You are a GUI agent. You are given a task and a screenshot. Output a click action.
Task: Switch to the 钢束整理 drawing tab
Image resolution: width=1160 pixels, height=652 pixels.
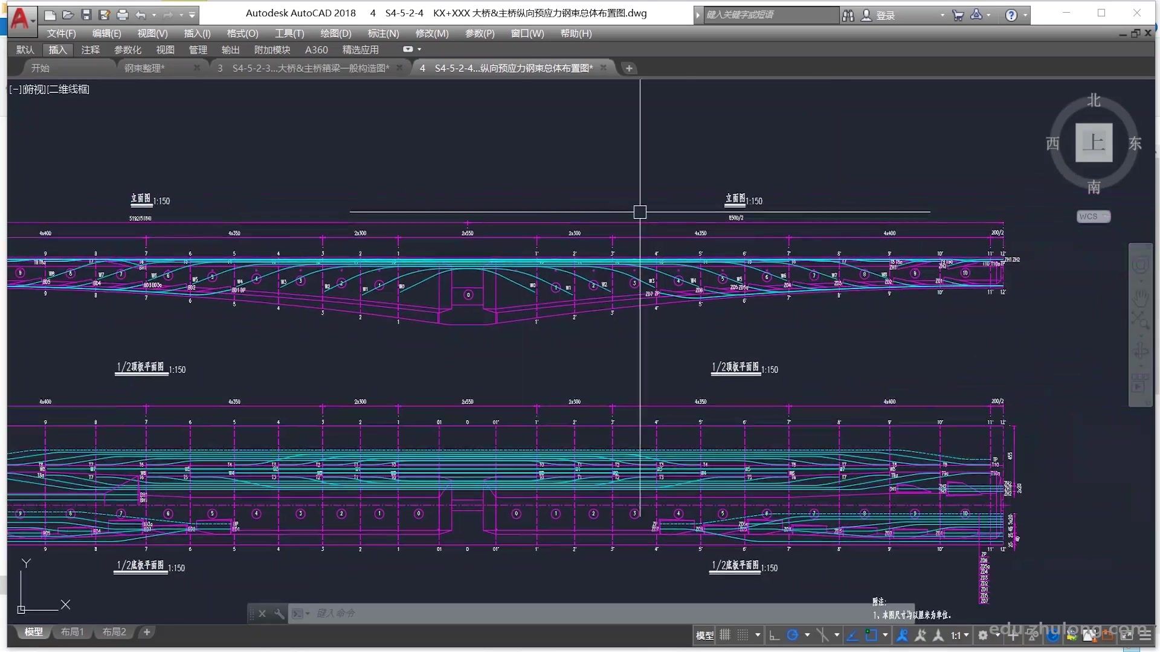coord(145,68)
